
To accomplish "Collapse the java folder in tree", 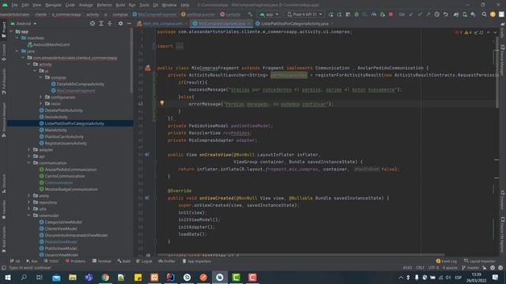I will (x=17, y=51).
